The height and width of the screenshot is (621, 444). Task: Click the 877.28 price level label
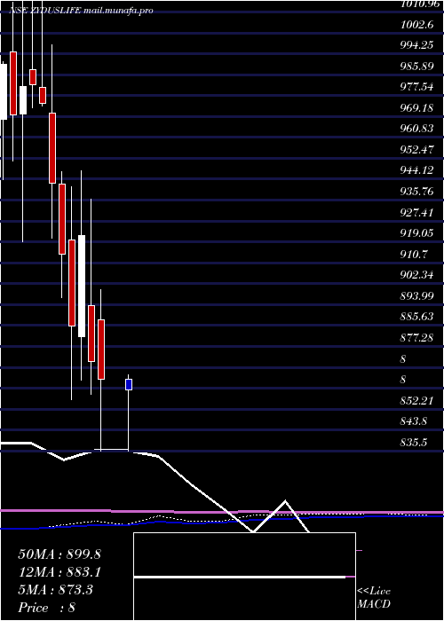pos(416,336)
